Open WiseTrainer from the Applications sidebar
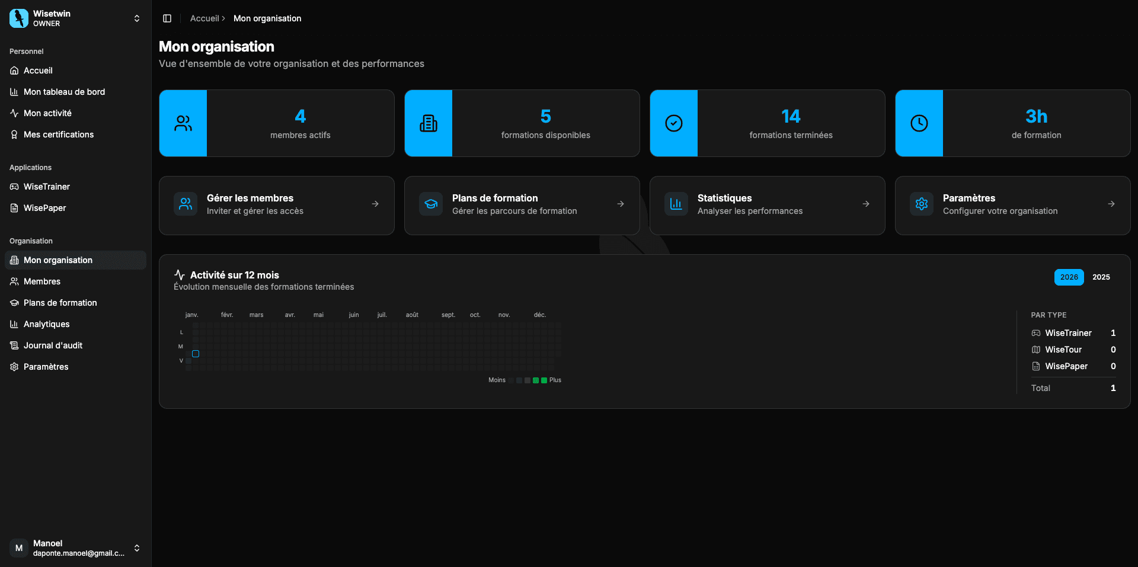The width and height of the screenshot is (1138, 567). pos(46,186)
